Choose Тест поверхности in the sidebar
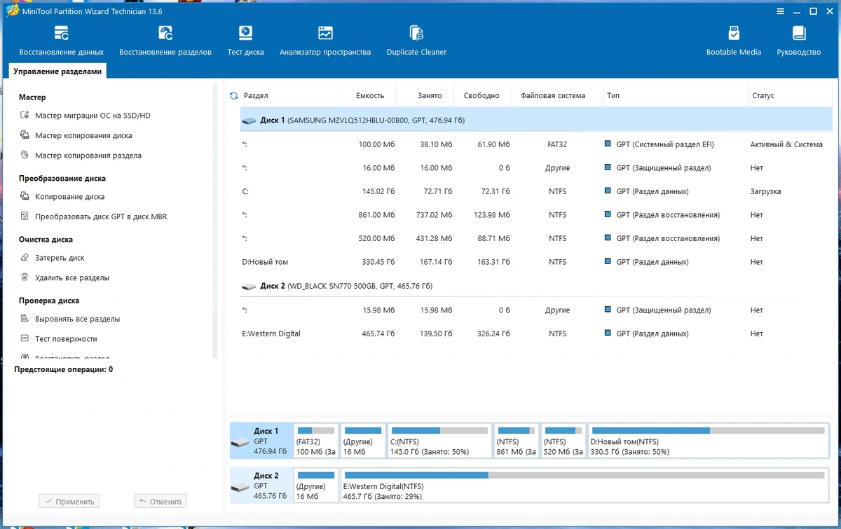The width and height of the screenshot is (841, 529). (x=66, y=338)
